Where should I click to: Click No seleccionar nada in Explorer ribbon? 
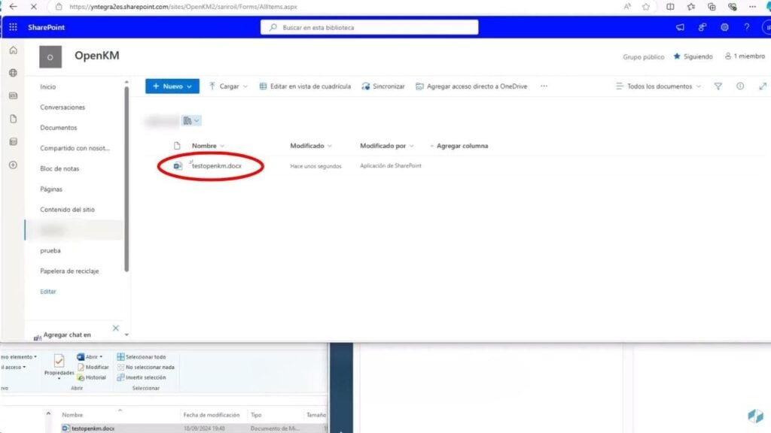point(145,367)
